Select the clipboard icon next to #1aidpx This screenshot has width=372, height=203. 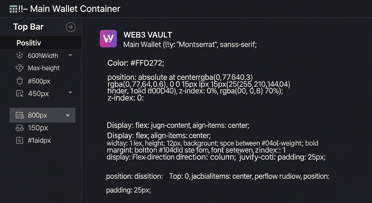coord(20,140)
